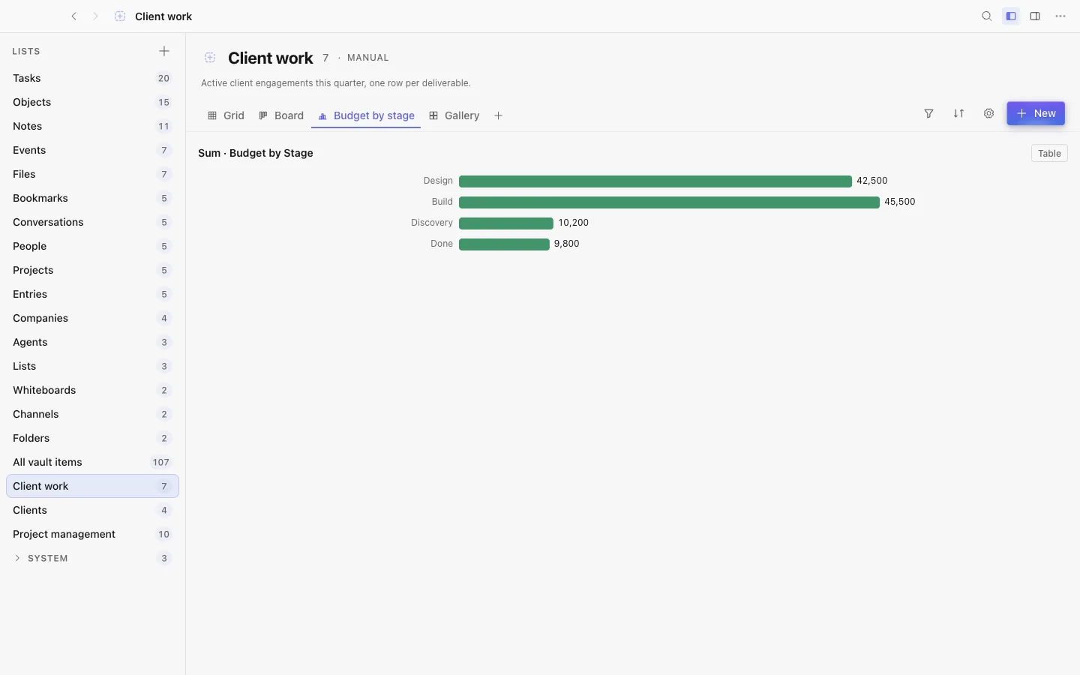Toggle the right side panel icon
The image size is (1080, 675).
[1035, 16]
